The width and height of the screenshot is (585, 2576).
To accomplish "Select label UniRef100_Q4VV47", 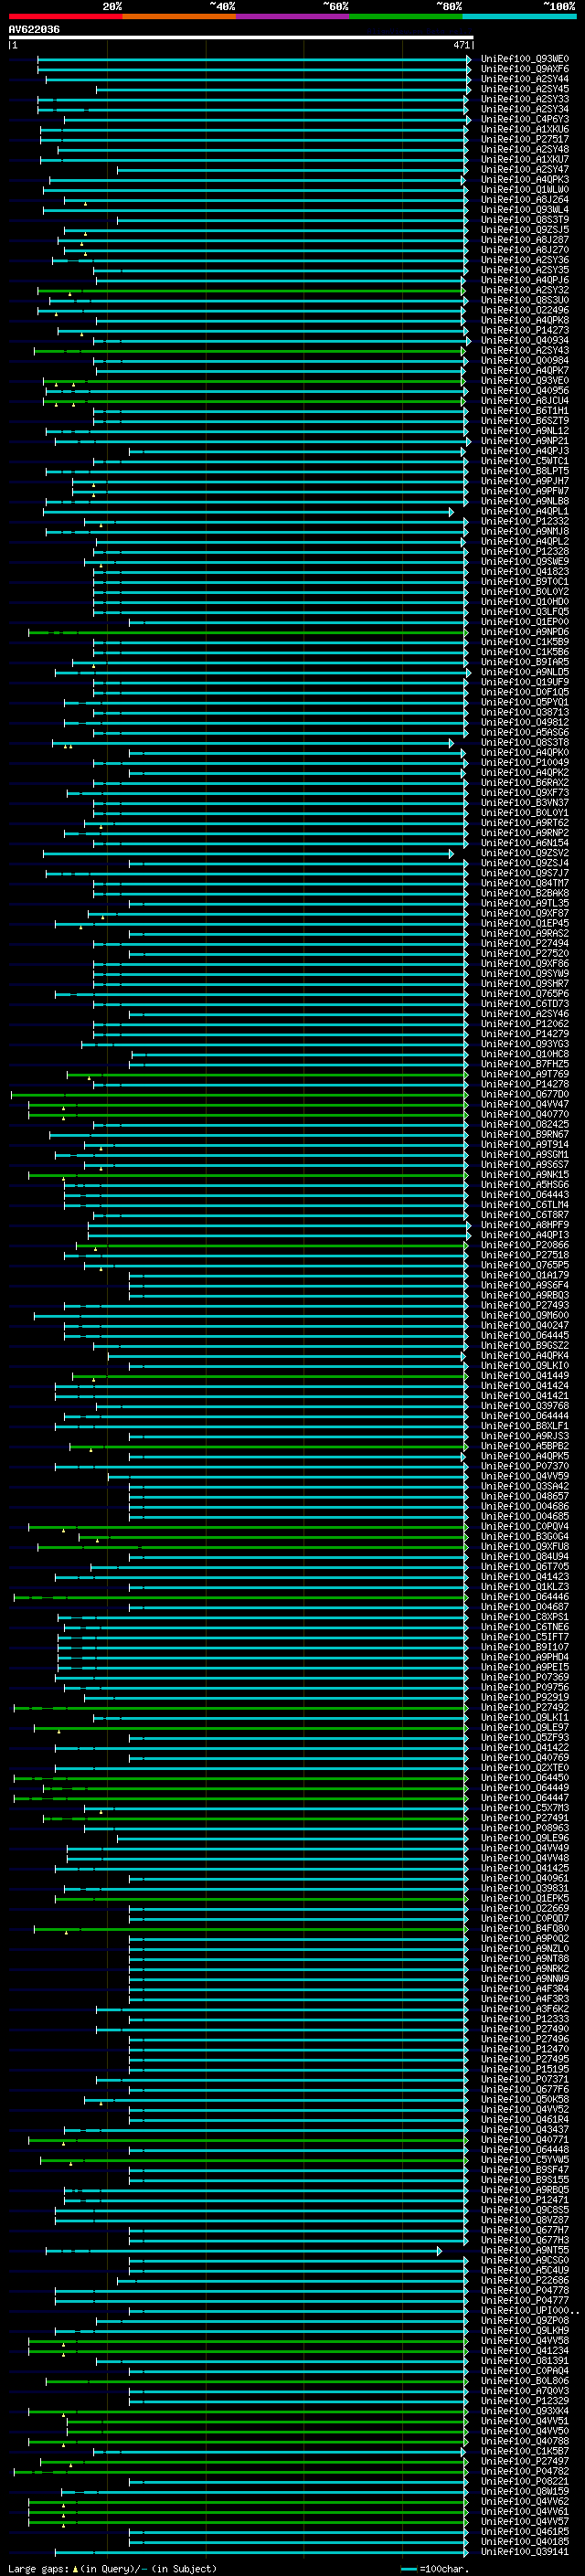I will [x=525, y=1104].
